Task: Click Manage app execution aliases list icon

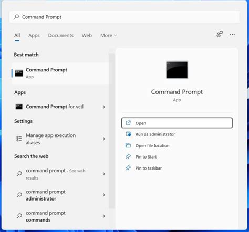Action: tap(19, 139)
